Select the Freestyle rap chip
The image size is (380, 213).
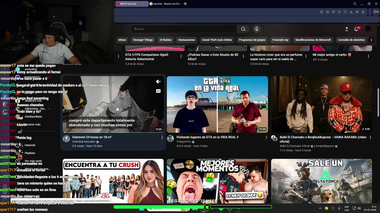pos(280,40)
